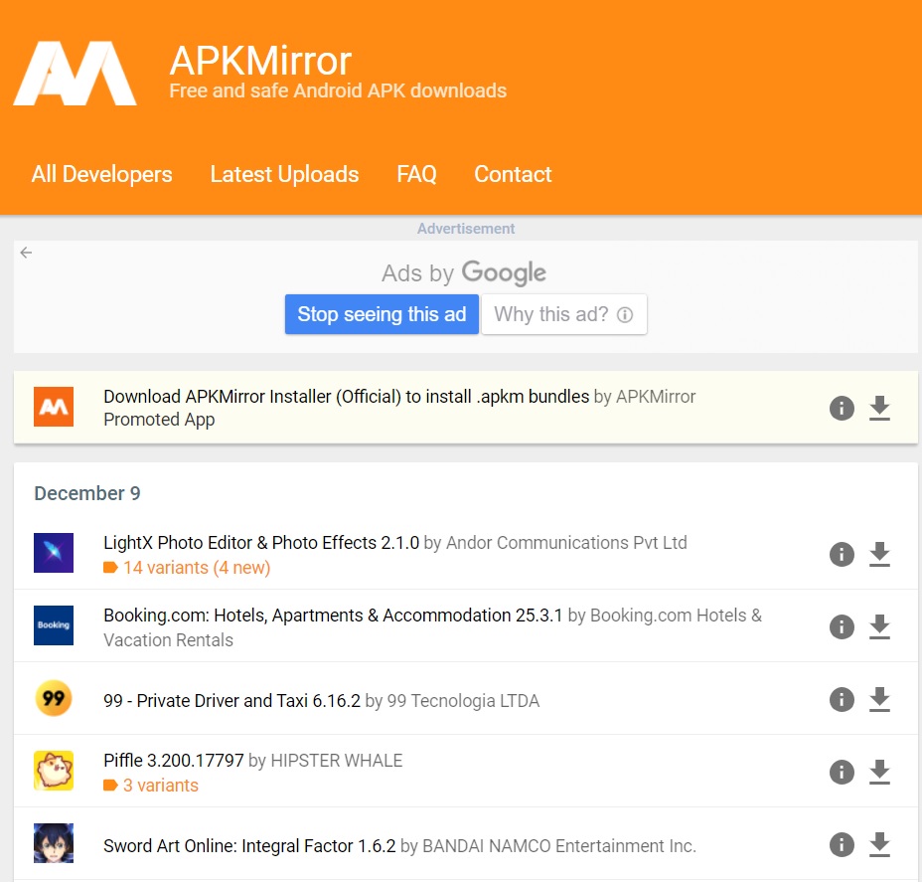The width and height of the screenshot is (922, 882).
Task: Click the Advertisement label
Action: (466, 229)
